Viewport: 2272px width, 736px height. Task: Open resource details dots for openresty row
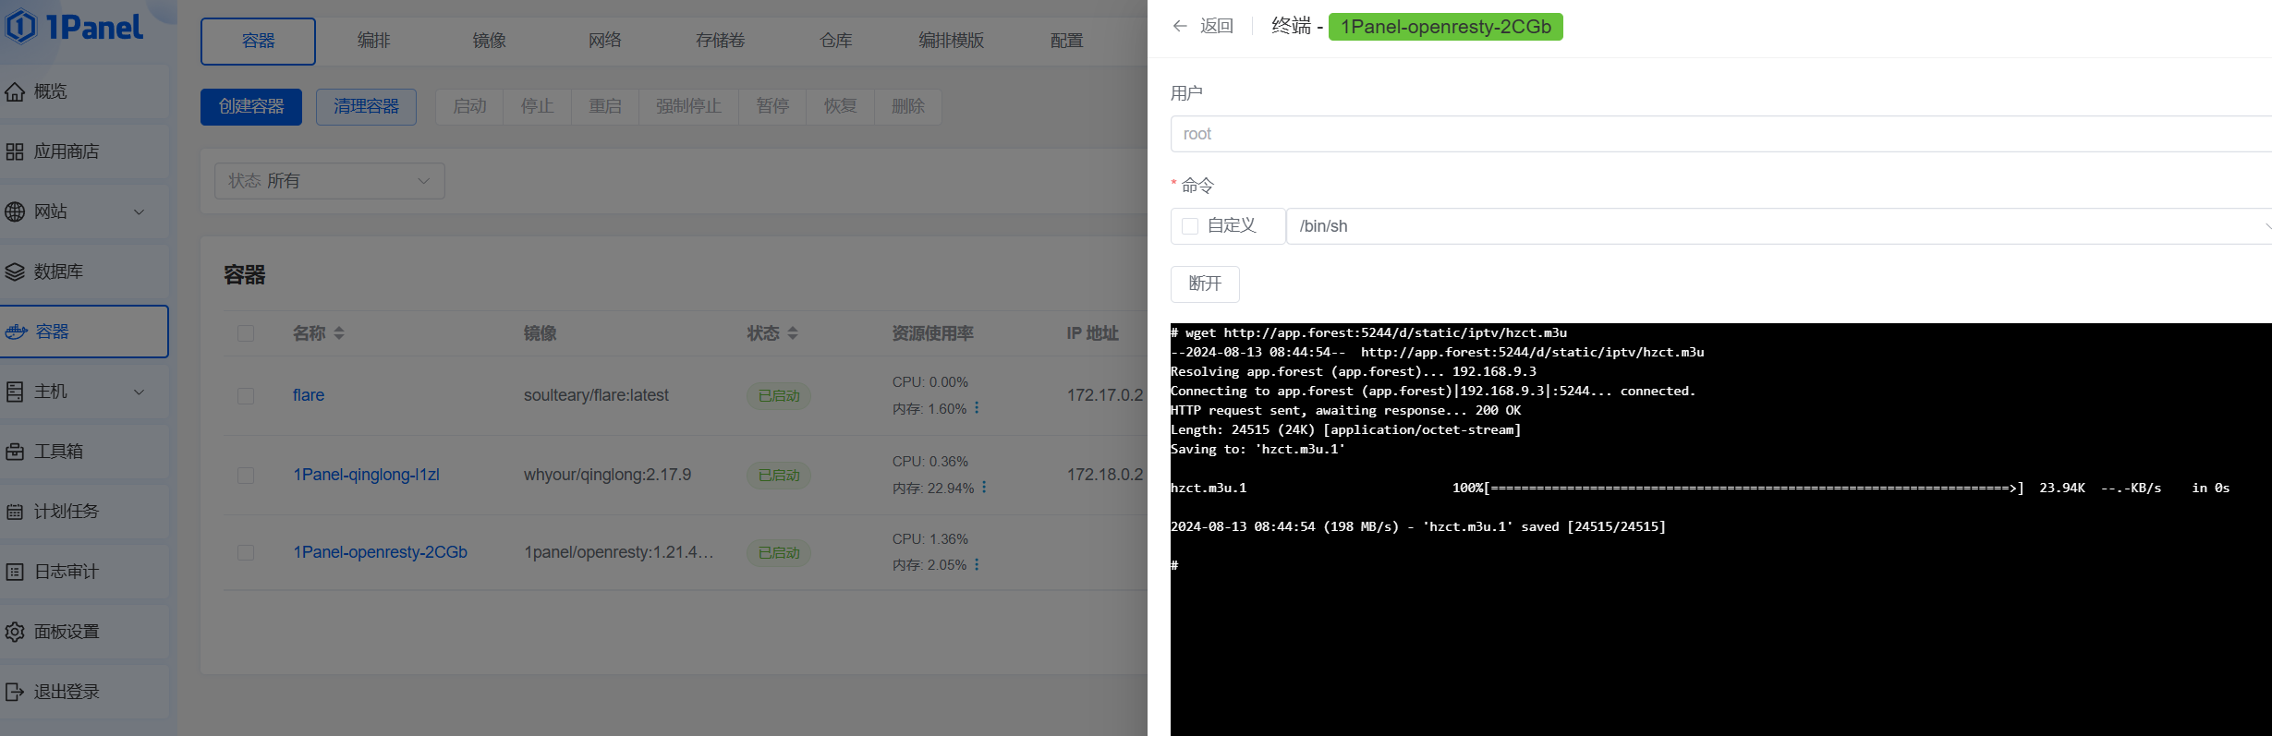click(x=977, y=563)
